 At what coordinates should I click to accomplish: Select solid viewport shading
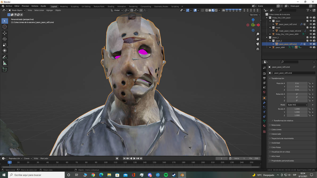click(x=210, y=10)
